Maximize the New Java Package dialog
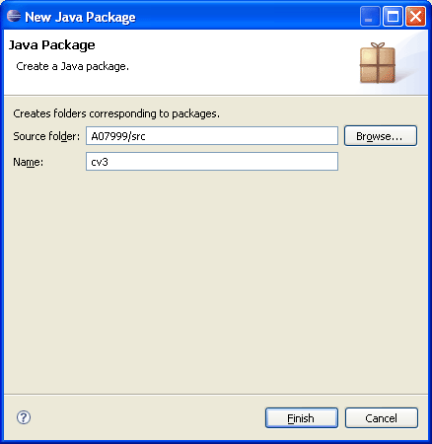432x444 pixels. click(393, 16)
